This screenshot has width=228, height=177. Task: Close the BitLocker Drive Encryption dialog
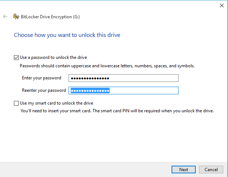(x=222, y=5)
